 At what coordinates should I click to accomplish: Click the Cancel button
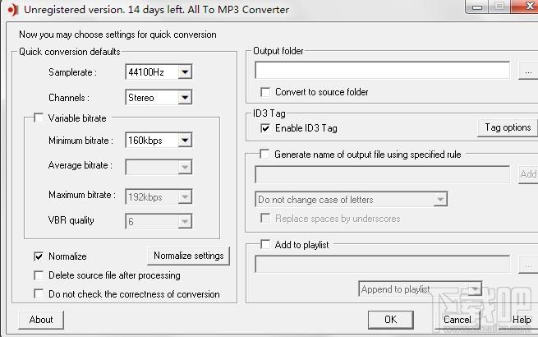click(x=457, y=320)
